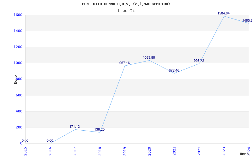
Task: Click the 872.46 data label
Action: coord(174,70)
